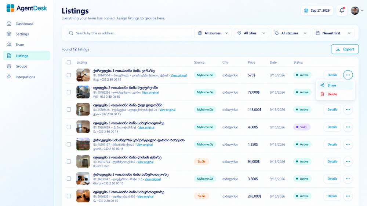
Task: Go to Dashboard in the sidebar
Action: pos(26,24)
